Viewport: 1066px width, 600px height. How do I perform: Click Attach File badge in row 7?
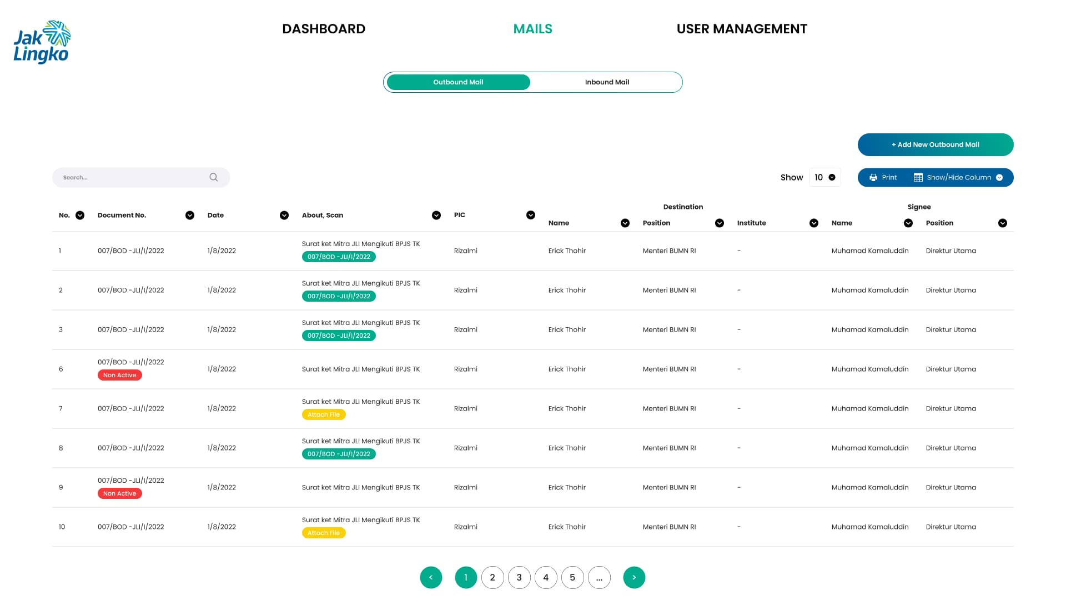coord(324,414)
